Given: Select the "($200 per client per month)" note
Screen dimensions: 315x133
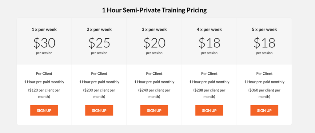Looking at the screenshot, I should [99, 93].
